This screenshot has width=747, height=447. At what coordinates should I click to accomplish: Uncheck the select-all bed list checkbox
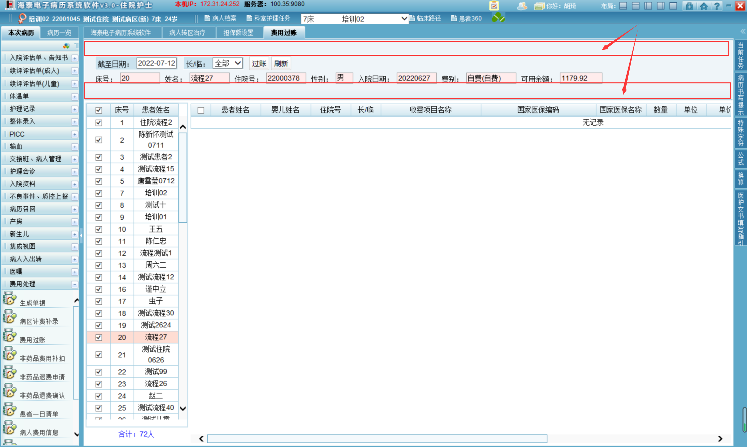99,110
